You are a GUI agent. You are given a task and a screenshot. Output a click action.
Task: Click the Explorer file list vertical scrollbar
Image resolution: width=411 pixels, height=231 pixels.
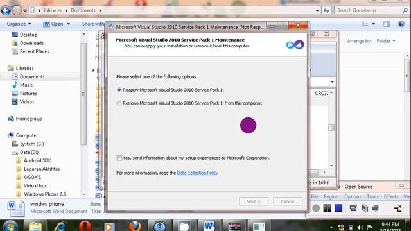(x=407, y=76)
